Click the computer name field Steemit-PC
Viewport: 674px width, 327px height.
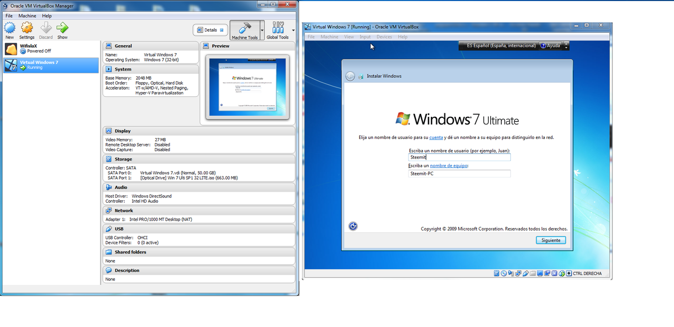click(459, 174)
